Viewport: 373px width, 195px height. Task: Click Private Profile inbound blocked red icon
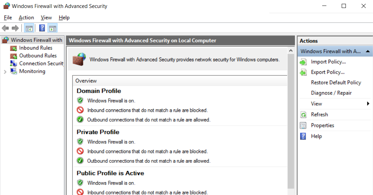[x=80, y=151]
